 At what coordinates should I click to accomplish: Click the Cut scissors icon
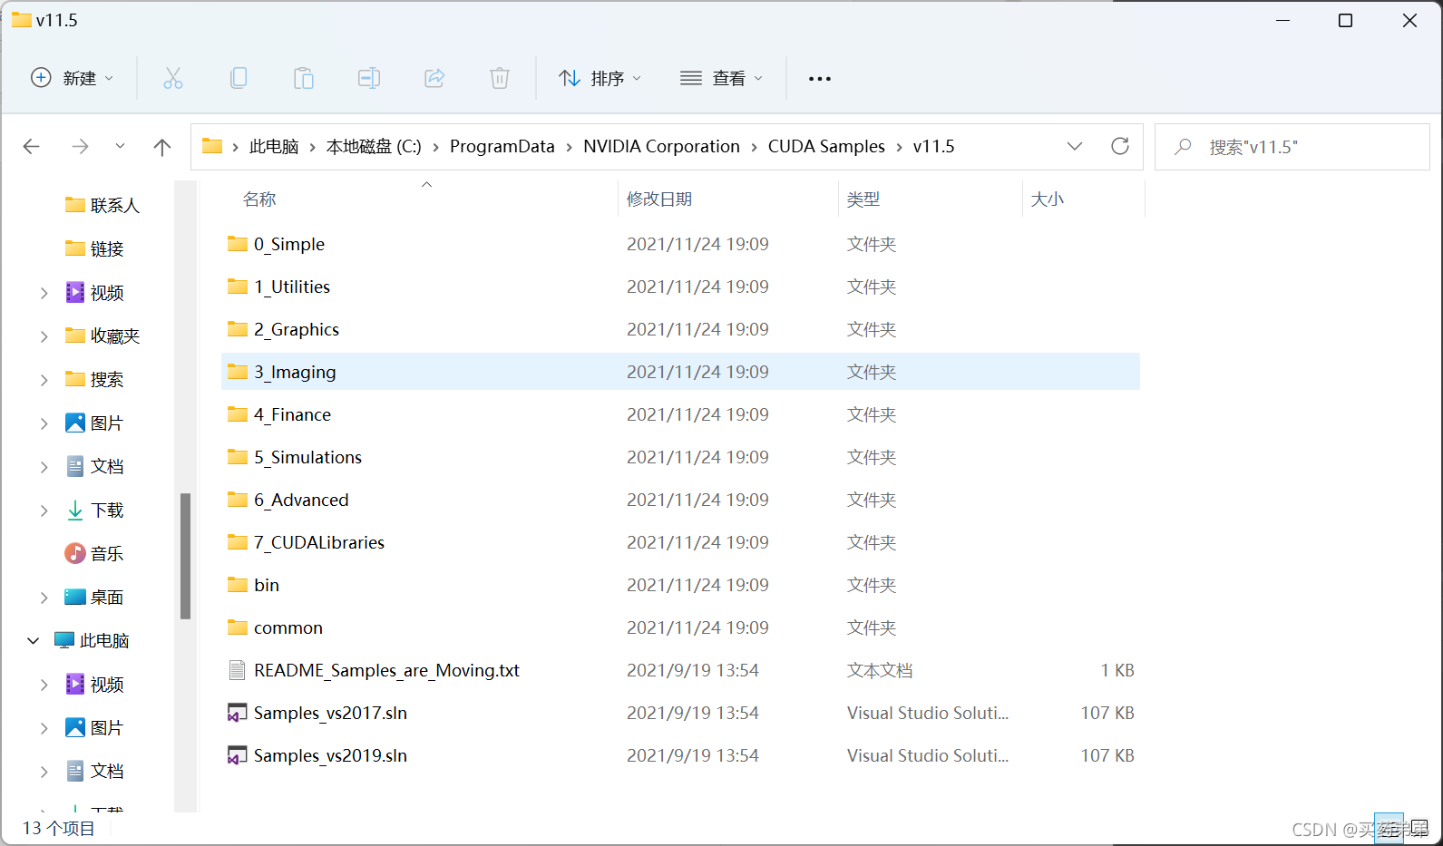[x=172, y=78]
